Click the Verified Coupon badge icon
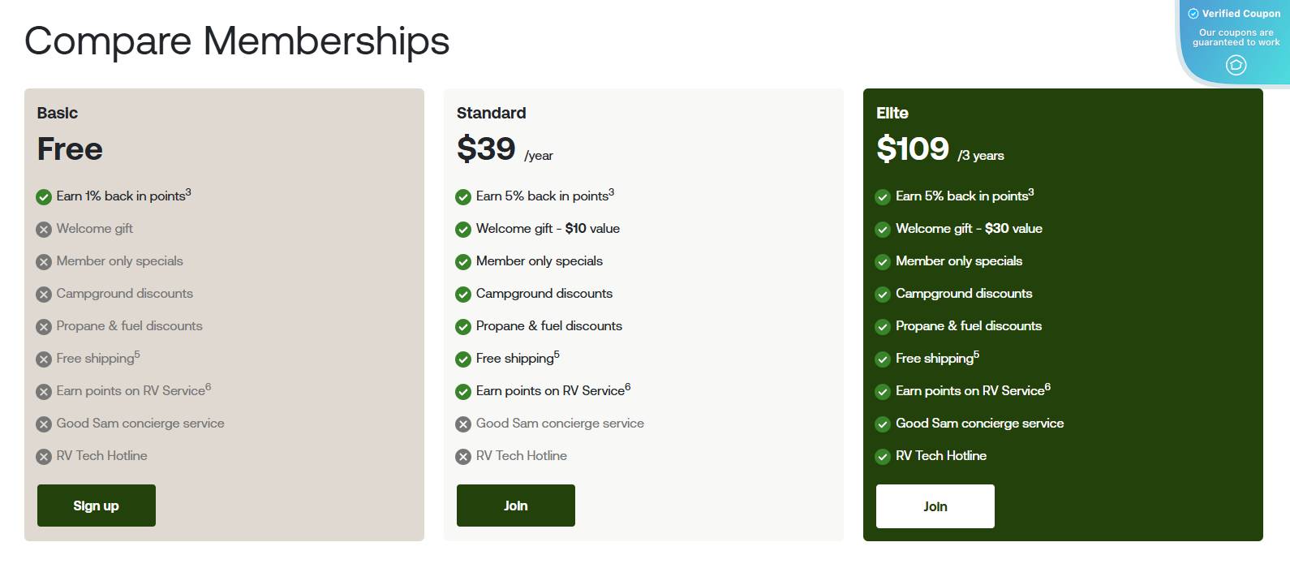Image resolution: width=1290 pixels, height=568 pixels. click(x=1193, y=14)
